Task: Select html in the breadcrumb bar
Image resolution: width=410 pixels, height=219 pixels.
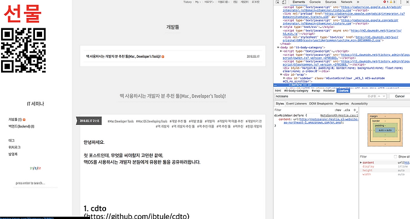Action: tap(278, 91)
